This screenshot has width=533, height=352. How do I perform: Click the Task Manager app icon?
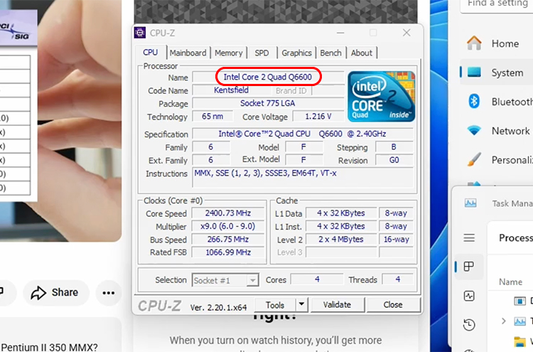pyautogui.click(x=470, y=203)
